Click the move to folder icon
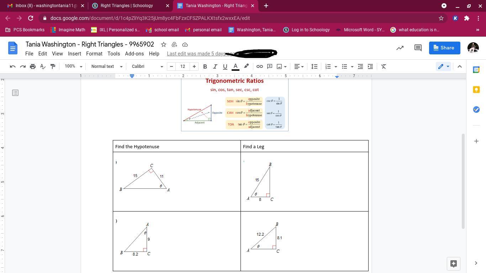 pos(174,44)
